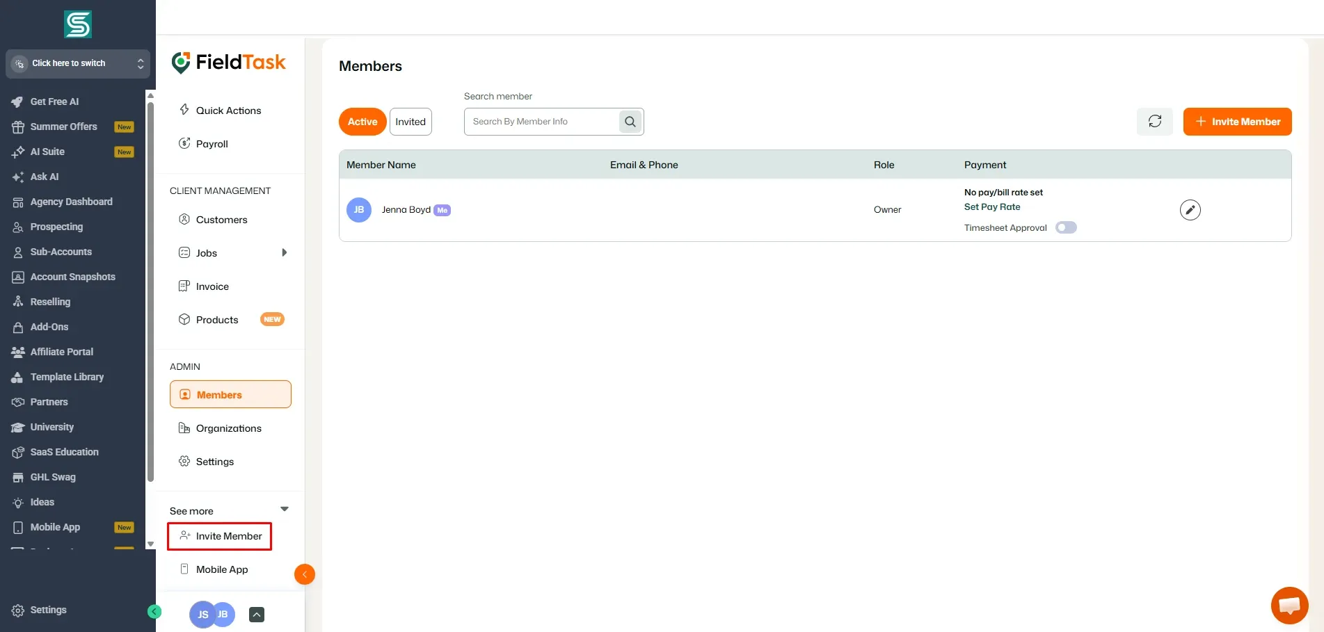Click the Mobile App icon in the dark sidebar
Viewport: 1324px width, 632px height.
[x=18, y=528]
